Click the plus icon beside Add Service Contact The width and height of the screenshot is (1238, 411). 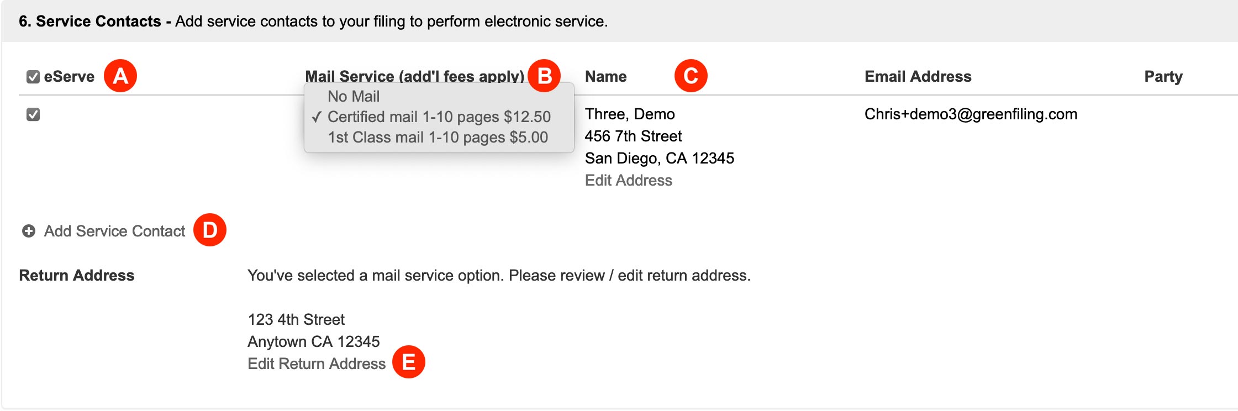29,231
